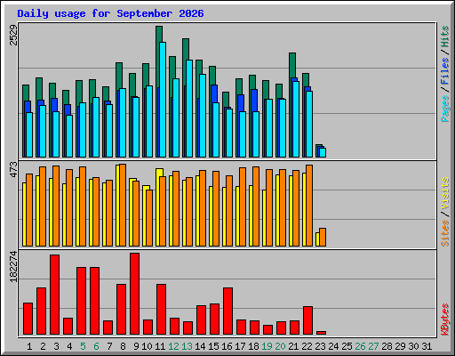Click the cyan pages bar for day 13
The height and width of the screenshot is (356, 455).
coord(189,109)
